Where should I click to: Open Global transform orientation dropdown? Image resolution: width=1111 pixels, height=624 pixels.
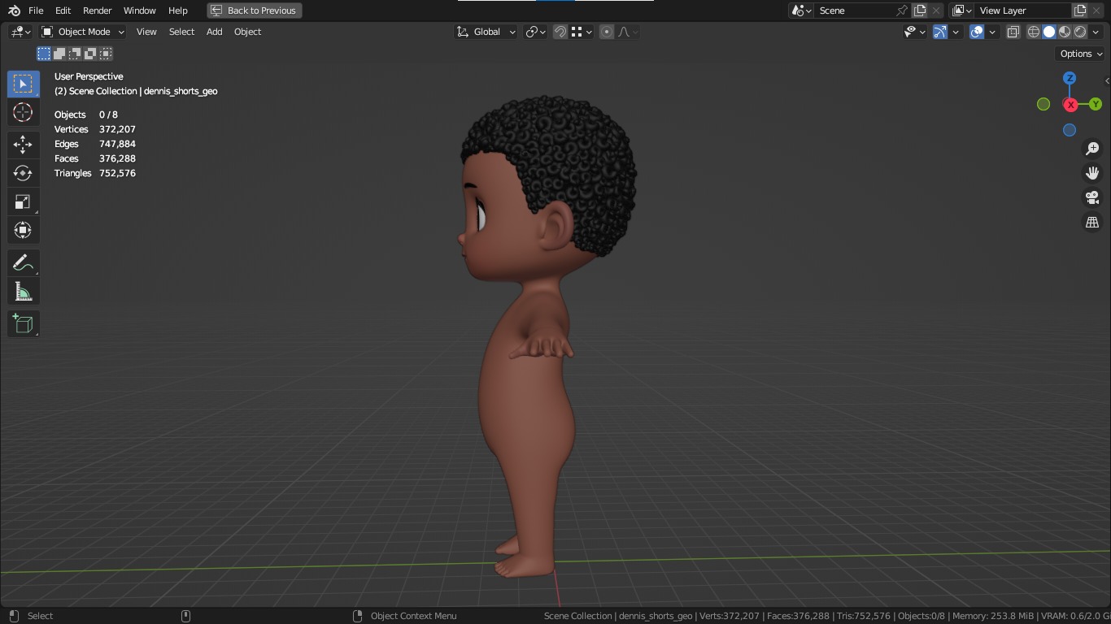[x=486, y=32]
